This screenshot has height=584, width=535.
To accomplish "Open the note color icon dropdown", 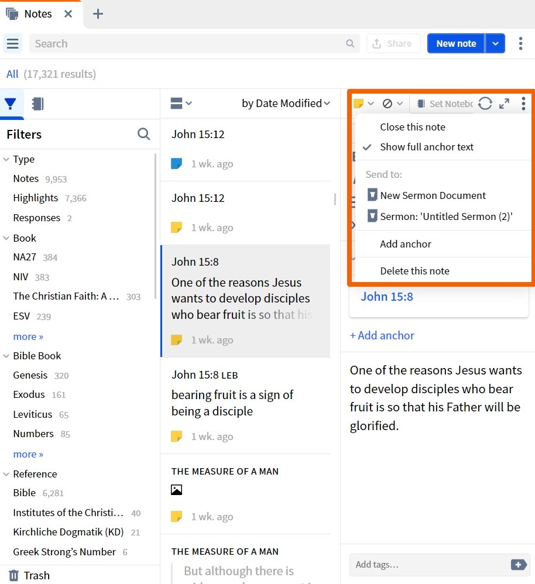I will pyautogui.click(x=363, y=104).
